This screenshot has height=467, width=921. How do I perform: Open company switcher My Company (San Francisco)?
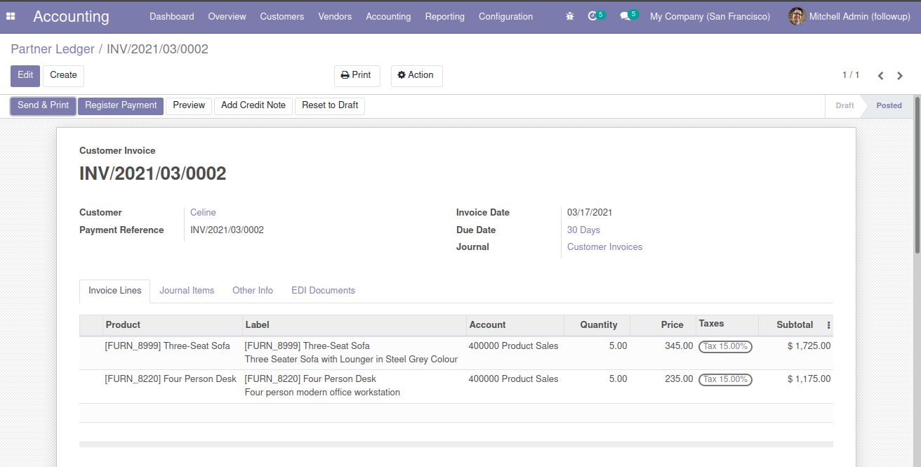click(x=710, y=16)
